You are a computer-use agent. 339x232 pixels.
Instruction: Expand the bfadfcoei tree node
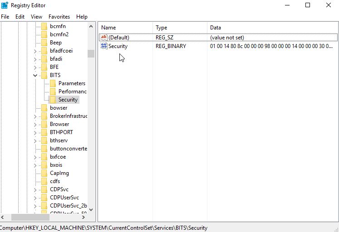pos(35,51)
